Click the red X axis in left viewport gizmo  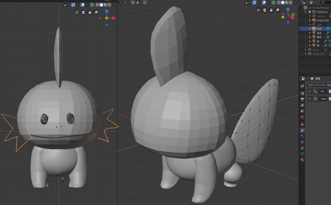(113, 18)
